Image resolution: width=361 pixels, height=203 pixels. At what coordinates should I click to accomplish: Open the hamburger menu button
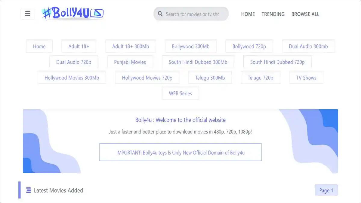pos(28,14)
